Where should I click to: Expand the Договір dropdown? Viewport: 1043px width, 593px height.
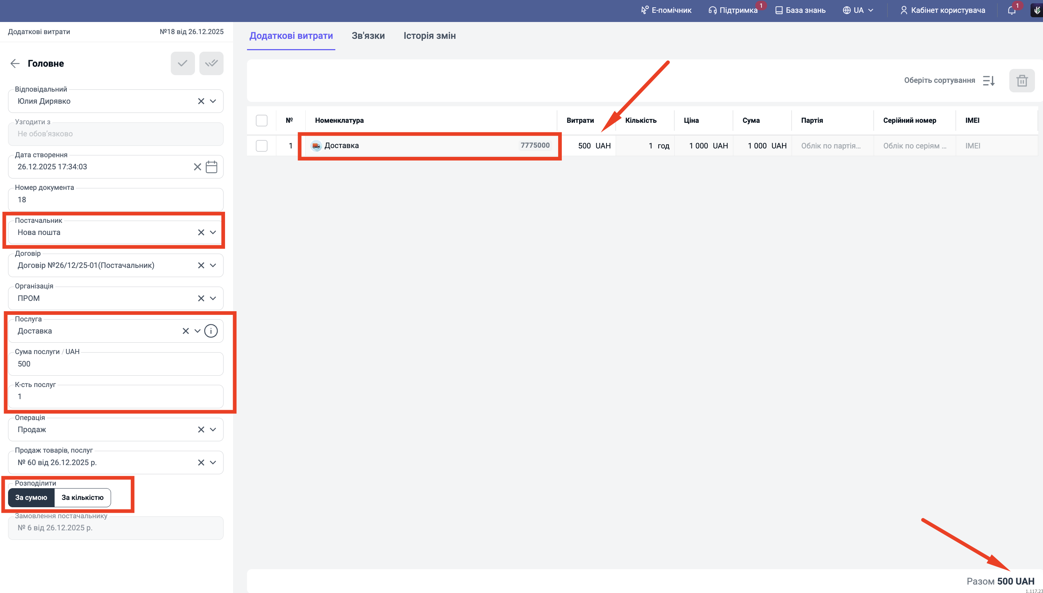pyautogui.click(x=213, y=266)
